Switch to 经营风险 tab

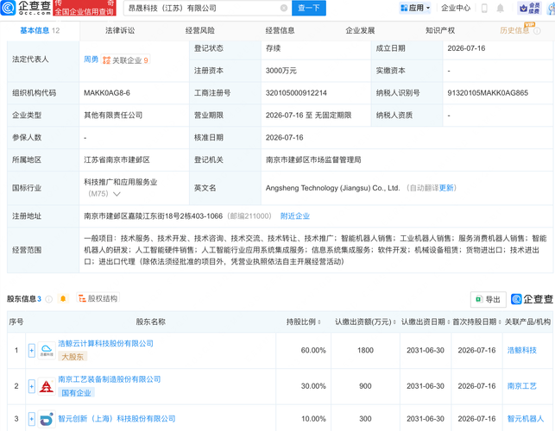(x=200, y=30)
